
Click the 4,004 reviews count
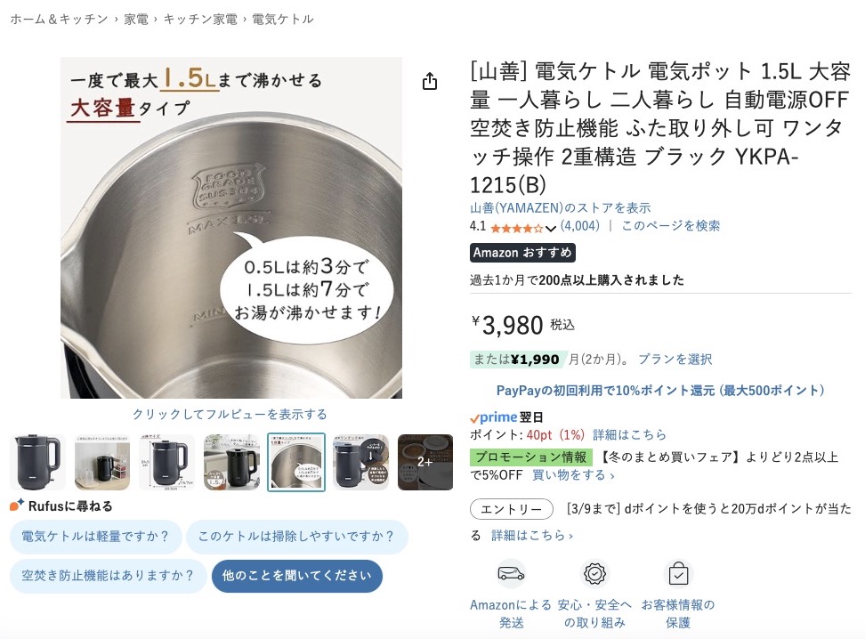580,226
